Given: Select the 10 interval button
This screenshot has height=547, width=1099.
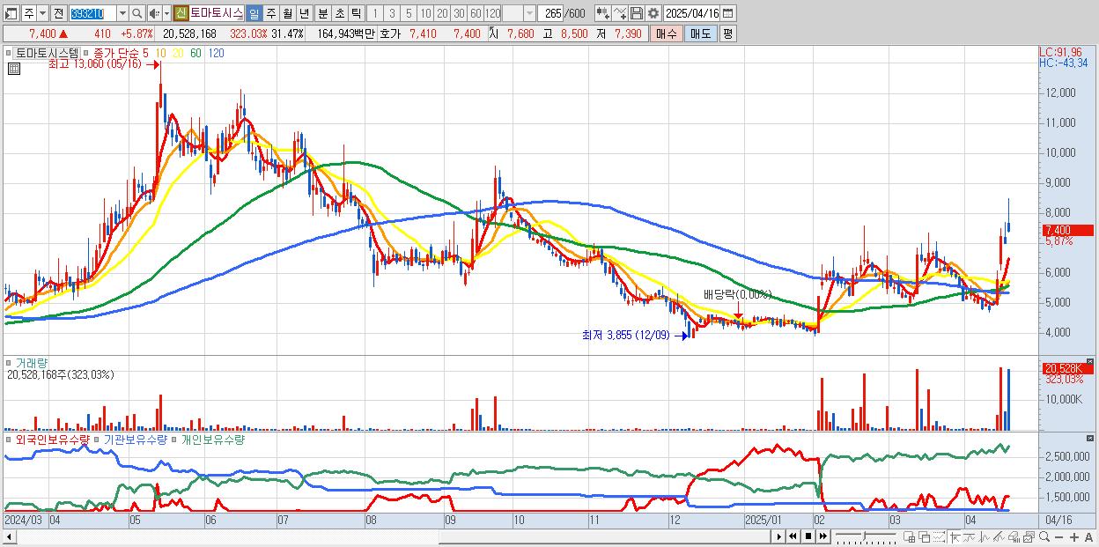Looking at the screenshot, I should tap(425, 13).
